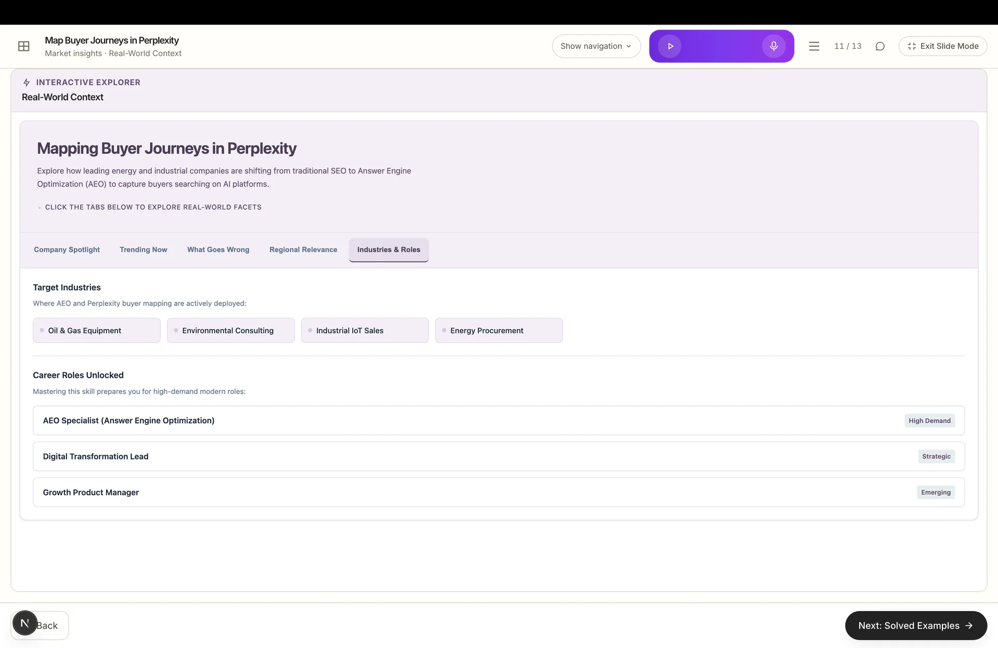The width and height of the screenshot is (998, 648).
Task: Activate the microphone button
Action: point(773,46)
